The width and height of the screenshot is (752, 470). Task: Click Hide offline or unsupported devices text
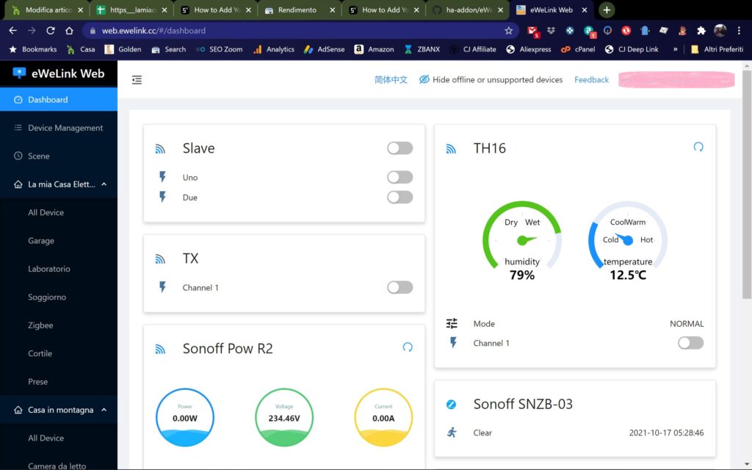(x=497, y=79)
